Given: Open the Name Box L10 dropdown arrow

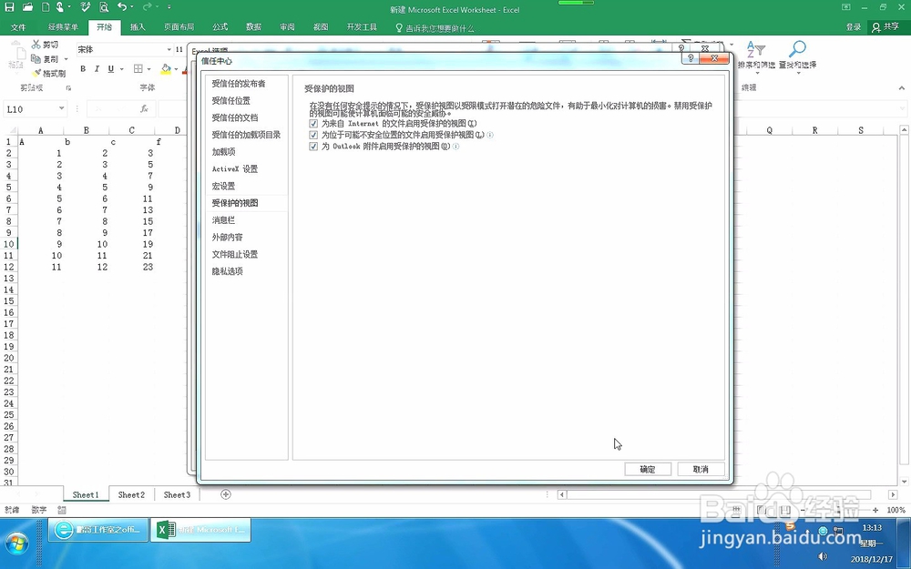Looking at the screenshot, I should point(61,108).
